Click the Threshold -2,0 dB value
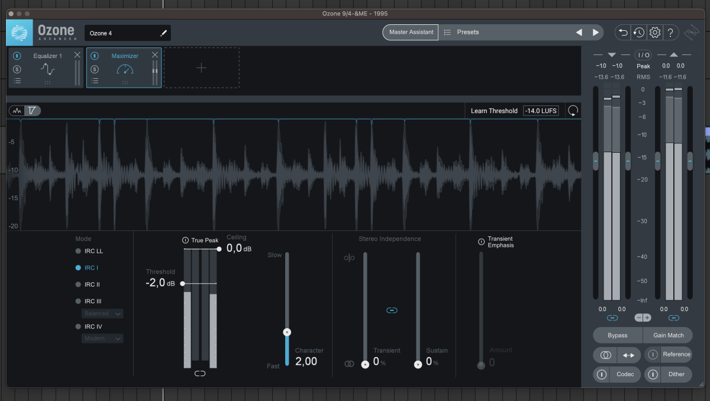The image size is (710, 401). coord(160,283)
